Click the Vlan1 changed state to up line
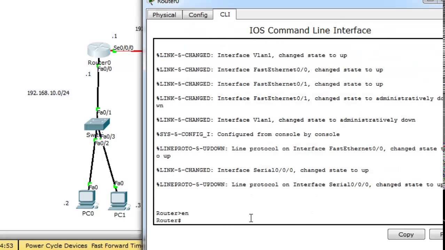 click(x=251, y=55)
